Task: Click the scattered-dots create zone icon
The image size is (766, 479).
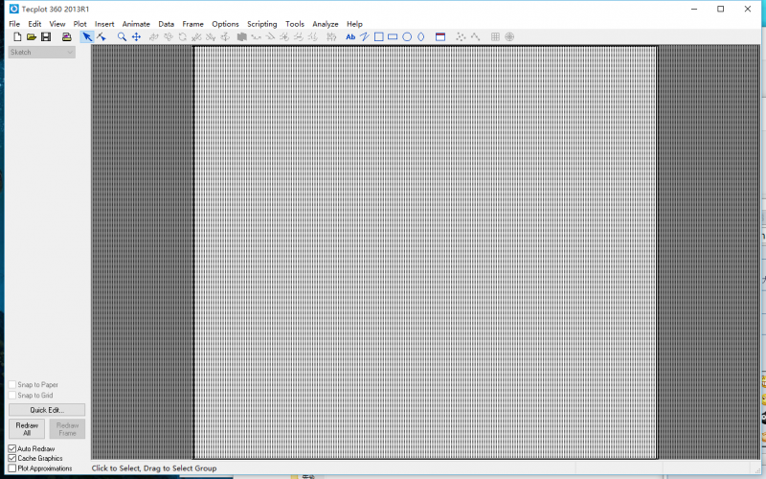Action: tap(461, 36)
